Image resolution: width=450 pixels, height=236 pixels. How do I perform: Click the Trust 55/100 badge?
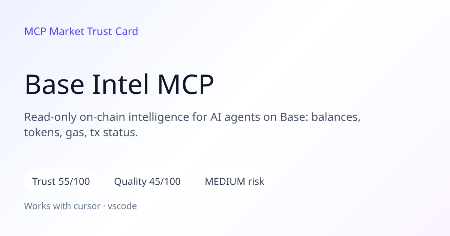pyautogui.click(x=61, y=182)
